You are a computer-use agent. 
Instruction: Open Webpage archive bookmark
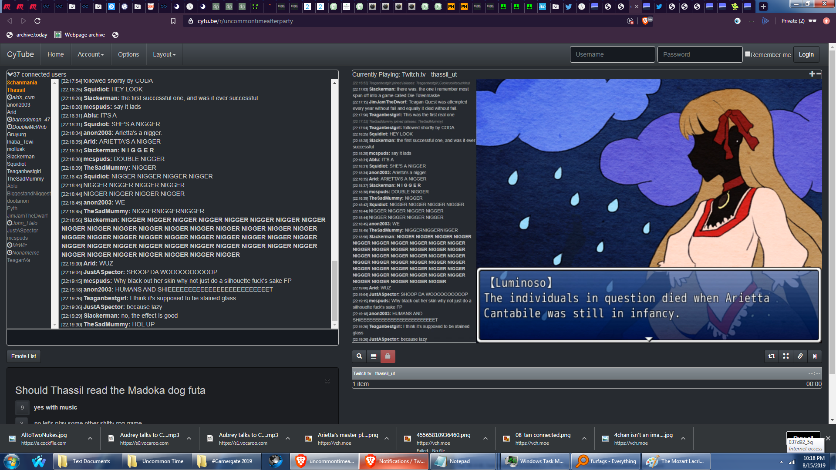80,35
